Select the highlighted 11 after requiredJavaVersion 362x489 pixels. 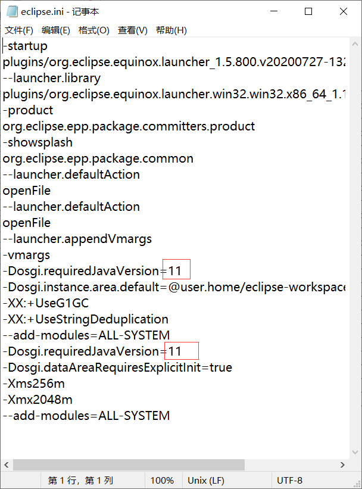(176, 270)
